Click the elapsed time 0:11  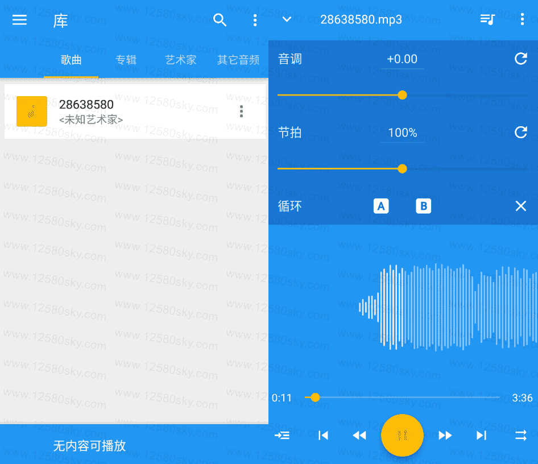coord(282,398)
